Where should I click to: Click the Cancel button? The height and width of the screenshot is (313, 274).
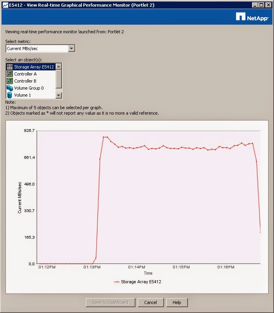151,302
